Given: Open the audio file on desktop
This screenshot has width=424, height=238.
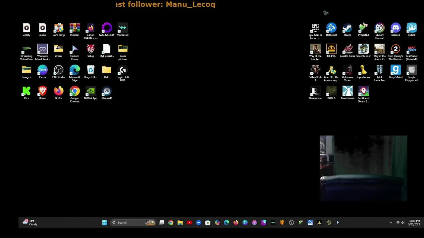Looking at the screenshot, I should [x=42, y=30].
